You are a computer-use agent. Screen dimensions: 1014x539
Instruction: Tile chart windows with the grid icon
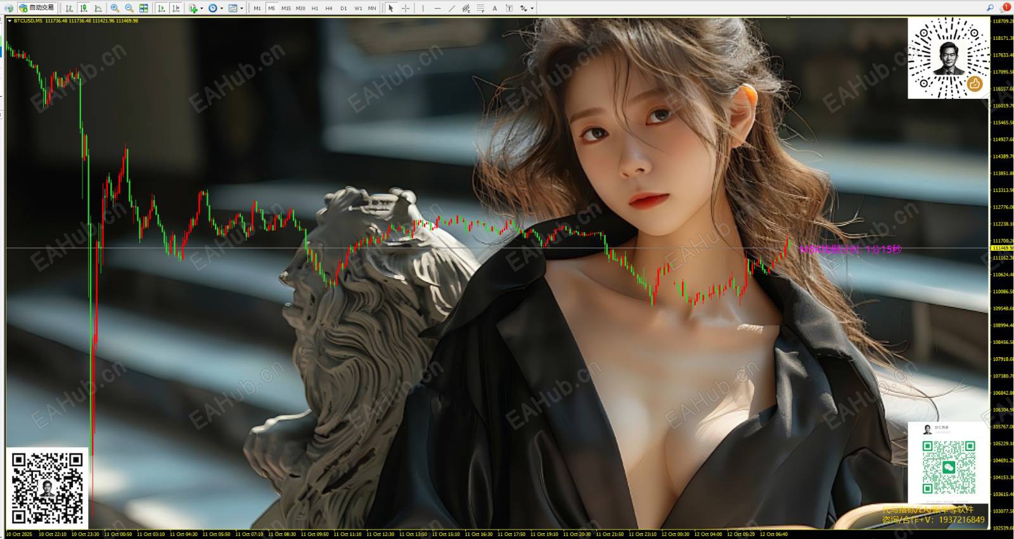click(144, 8)
